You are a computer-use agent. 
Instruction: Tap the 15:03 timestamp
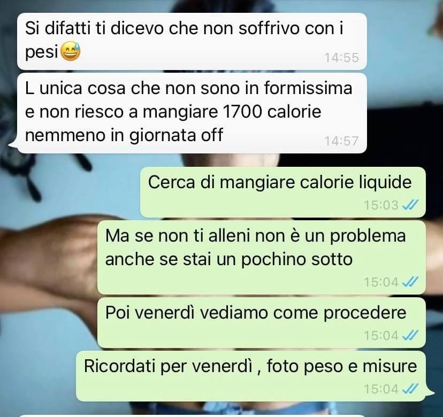381,205
